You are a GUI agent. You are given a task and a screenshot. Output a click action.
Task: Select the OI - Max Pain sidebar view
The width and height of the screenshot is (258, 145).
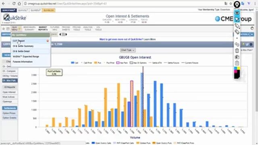tap(10, 81)
